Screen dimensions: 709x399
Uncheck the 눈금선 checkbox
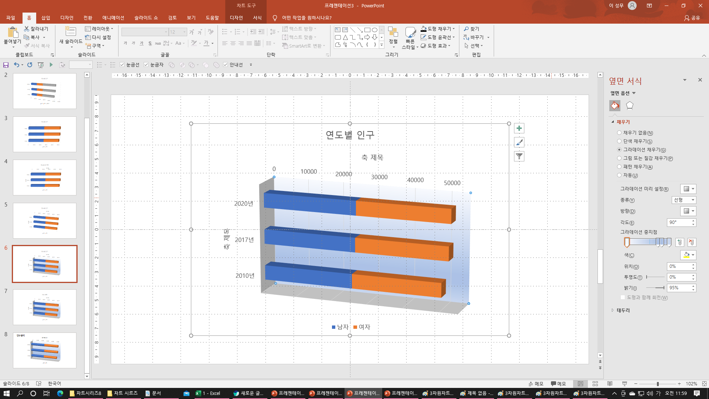122,65
